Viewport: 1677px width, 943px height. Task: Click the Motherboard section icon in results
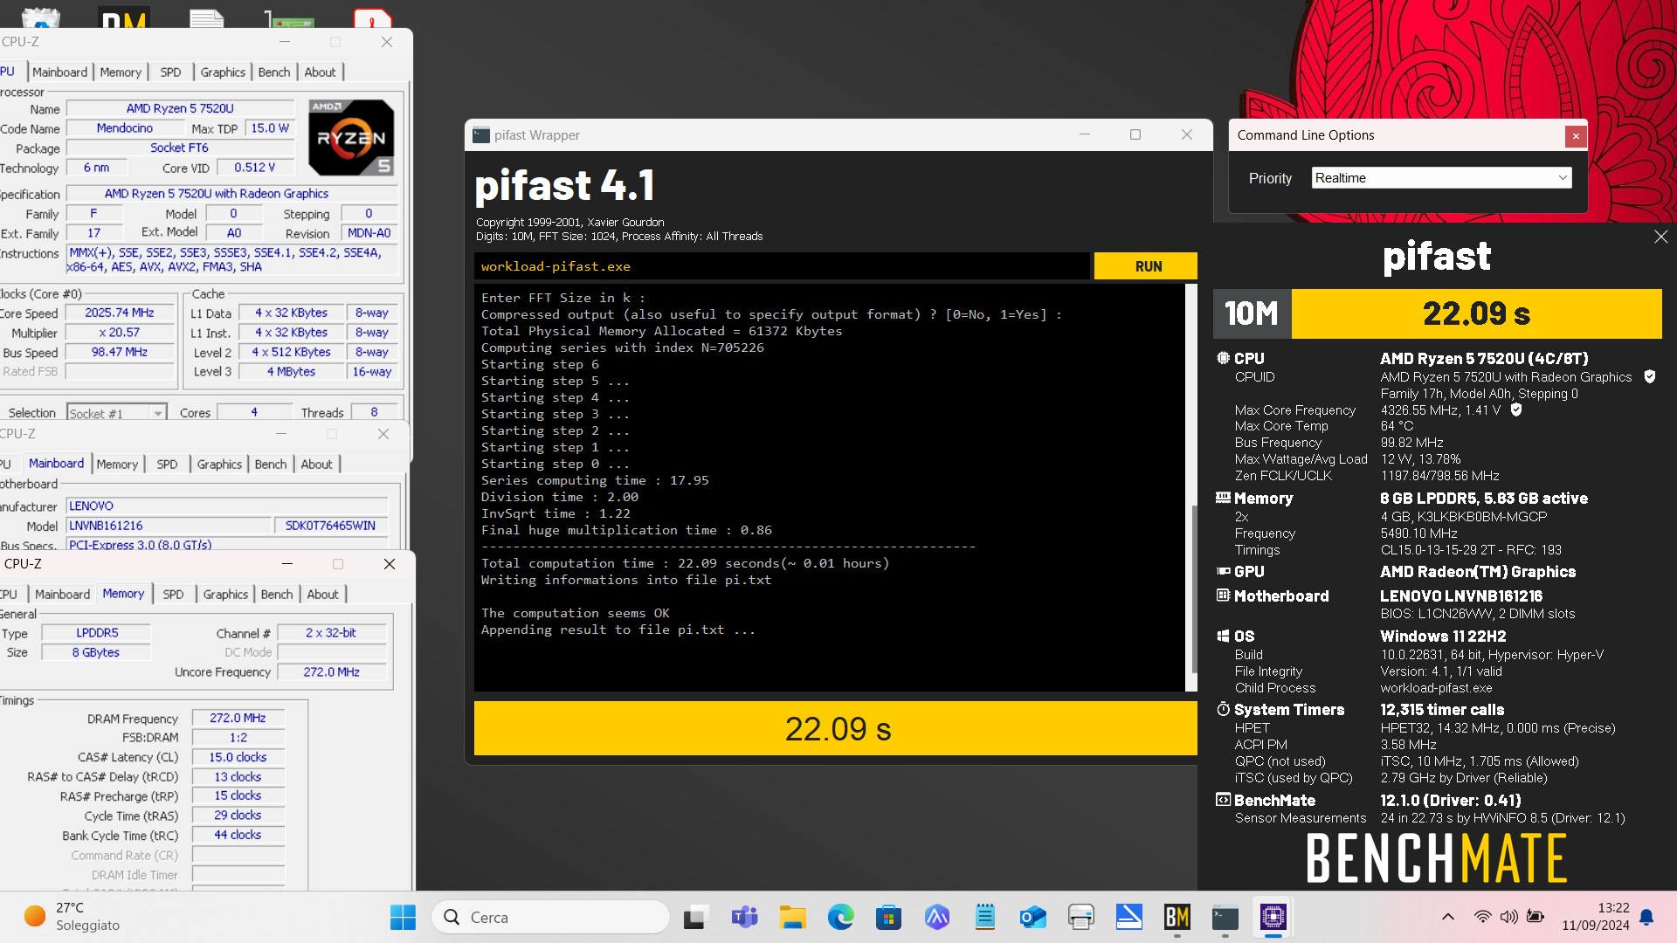1223,595
